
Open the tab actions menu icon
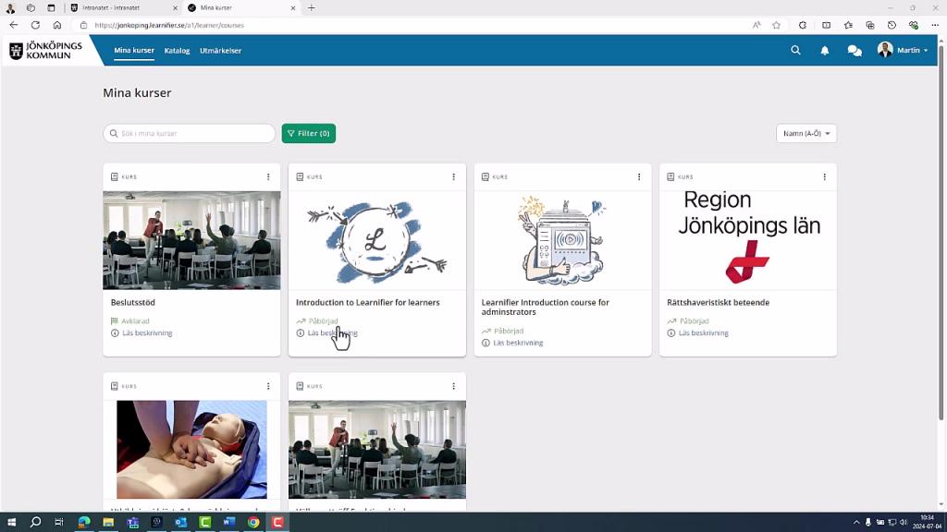point(52,7)
